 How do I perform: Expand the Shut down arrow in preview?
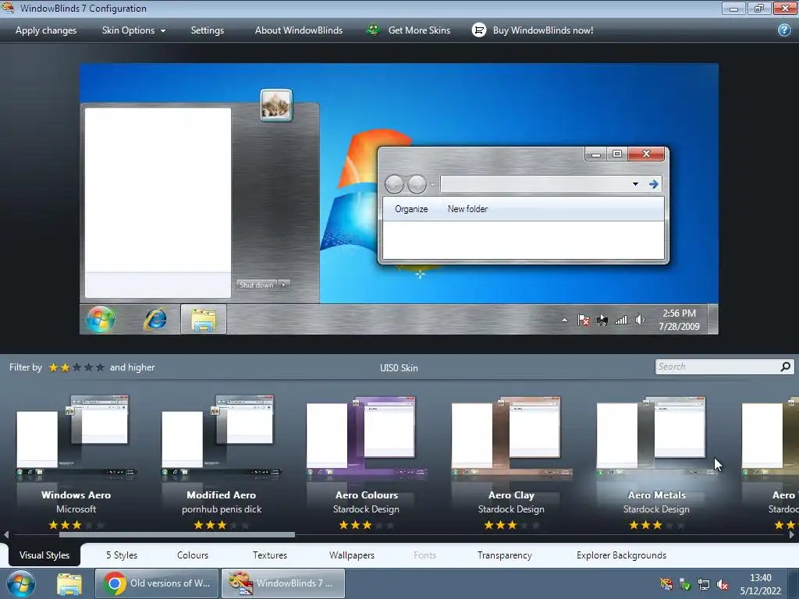tap(284, 285)
